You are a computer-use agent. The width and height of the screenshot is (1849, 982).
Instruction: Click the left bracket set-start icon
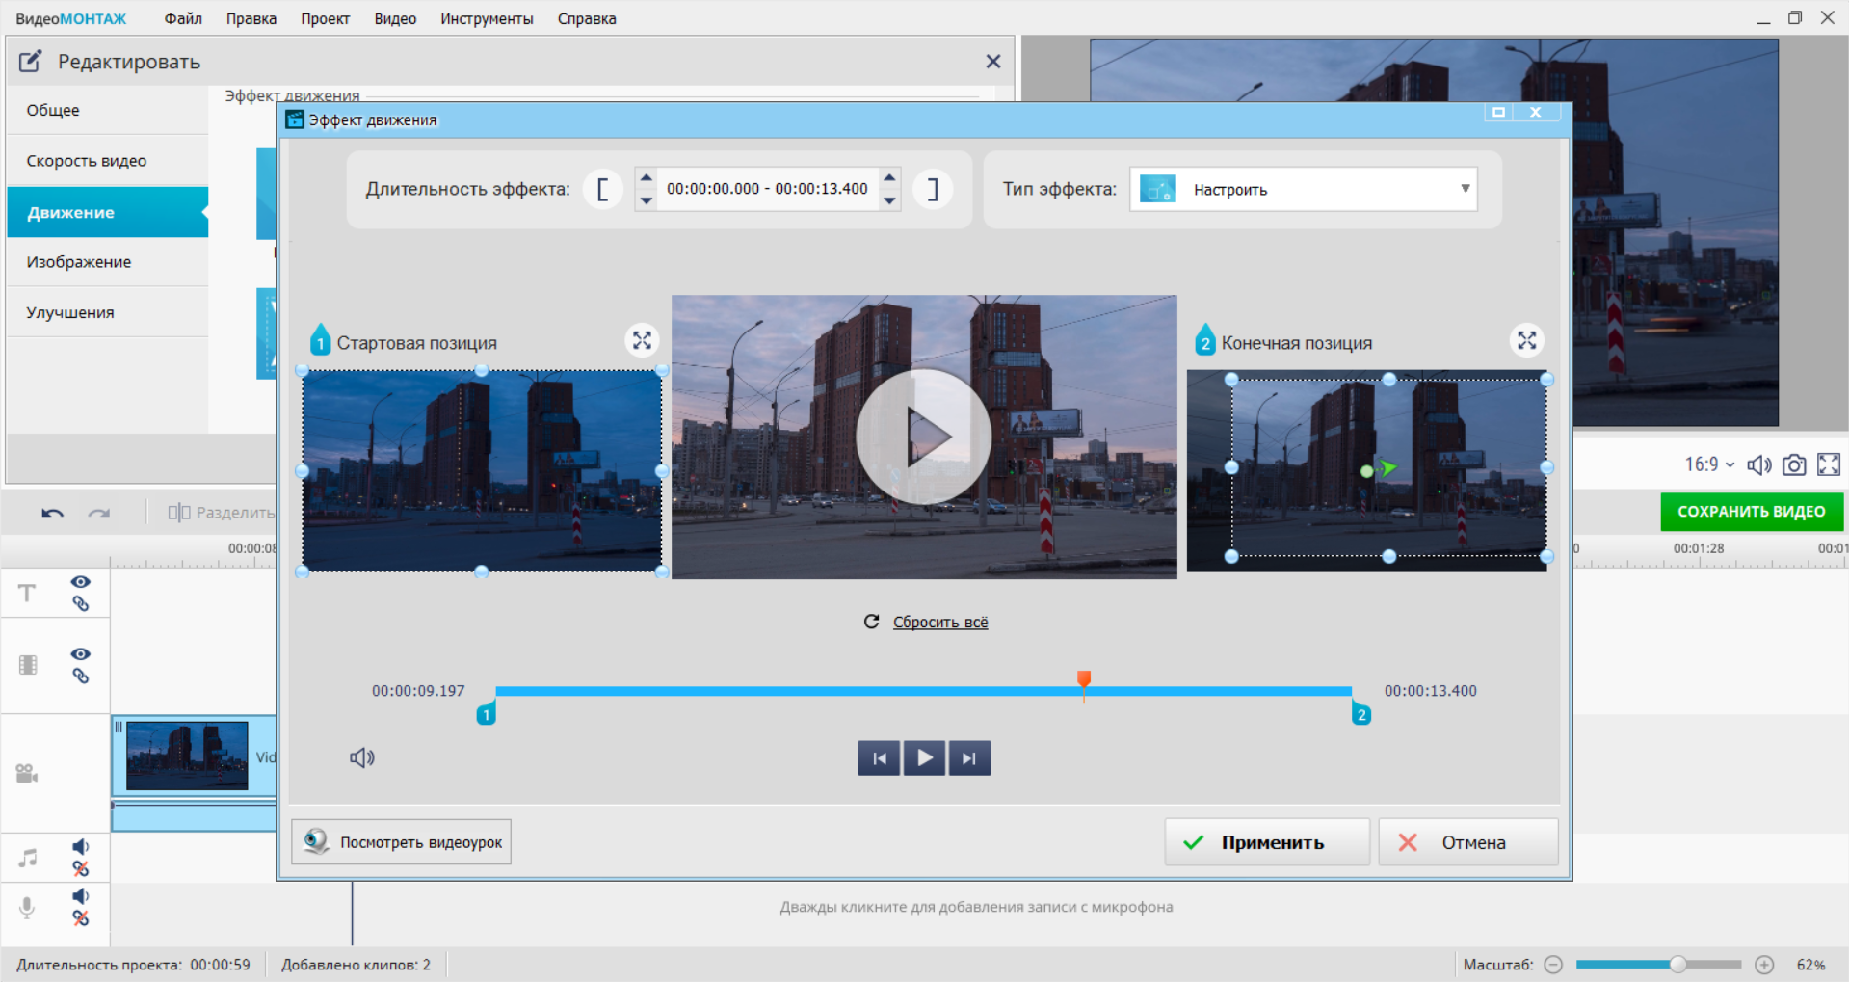603,189
